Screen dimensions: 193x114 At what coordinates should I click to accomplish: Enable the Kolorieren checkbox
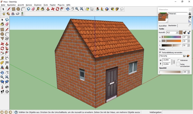coord(179,60)
